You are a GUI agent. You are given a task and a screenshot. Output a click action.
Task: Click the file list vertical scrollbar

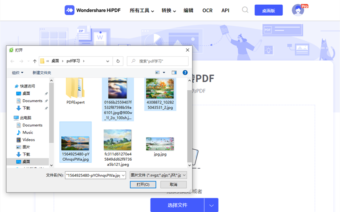(x=189, y=126)
